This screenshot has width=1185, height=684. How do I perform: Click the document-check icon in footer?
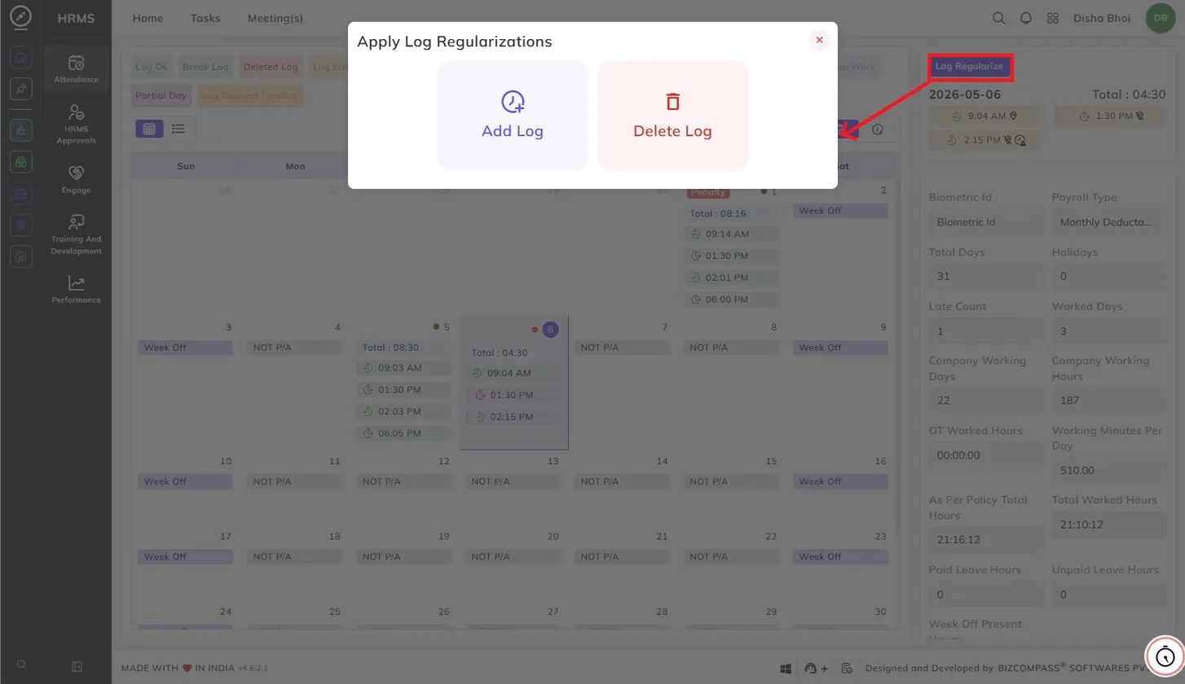coord(847,668)
